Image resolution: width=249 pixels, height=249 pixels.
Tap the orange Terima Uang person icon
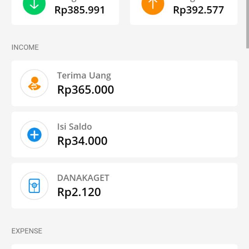pyautogui.click(x=34, y=83)
